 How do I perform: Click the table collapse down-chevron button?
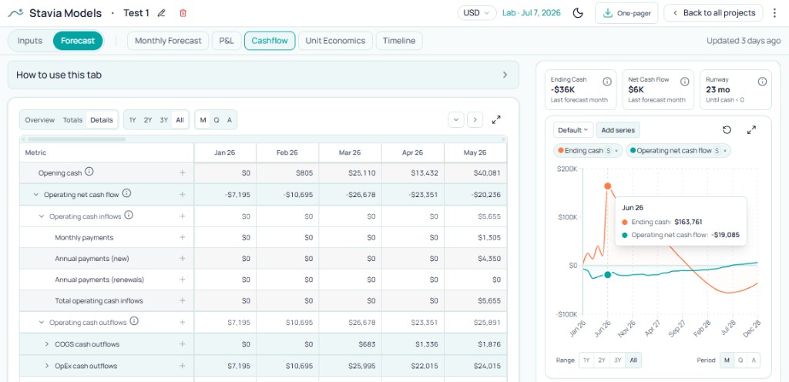[x=456, y=119]
